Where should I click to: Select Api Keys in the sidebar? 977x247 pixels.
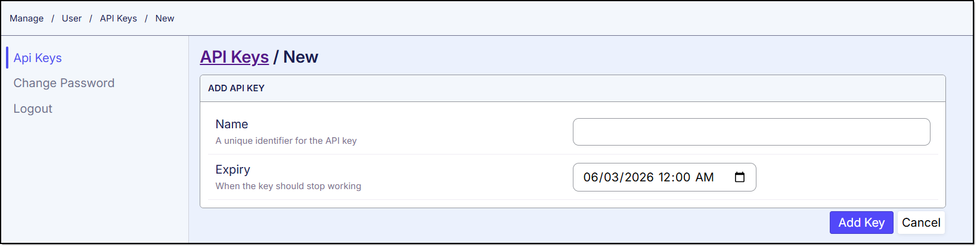click(x=38, y=58)
